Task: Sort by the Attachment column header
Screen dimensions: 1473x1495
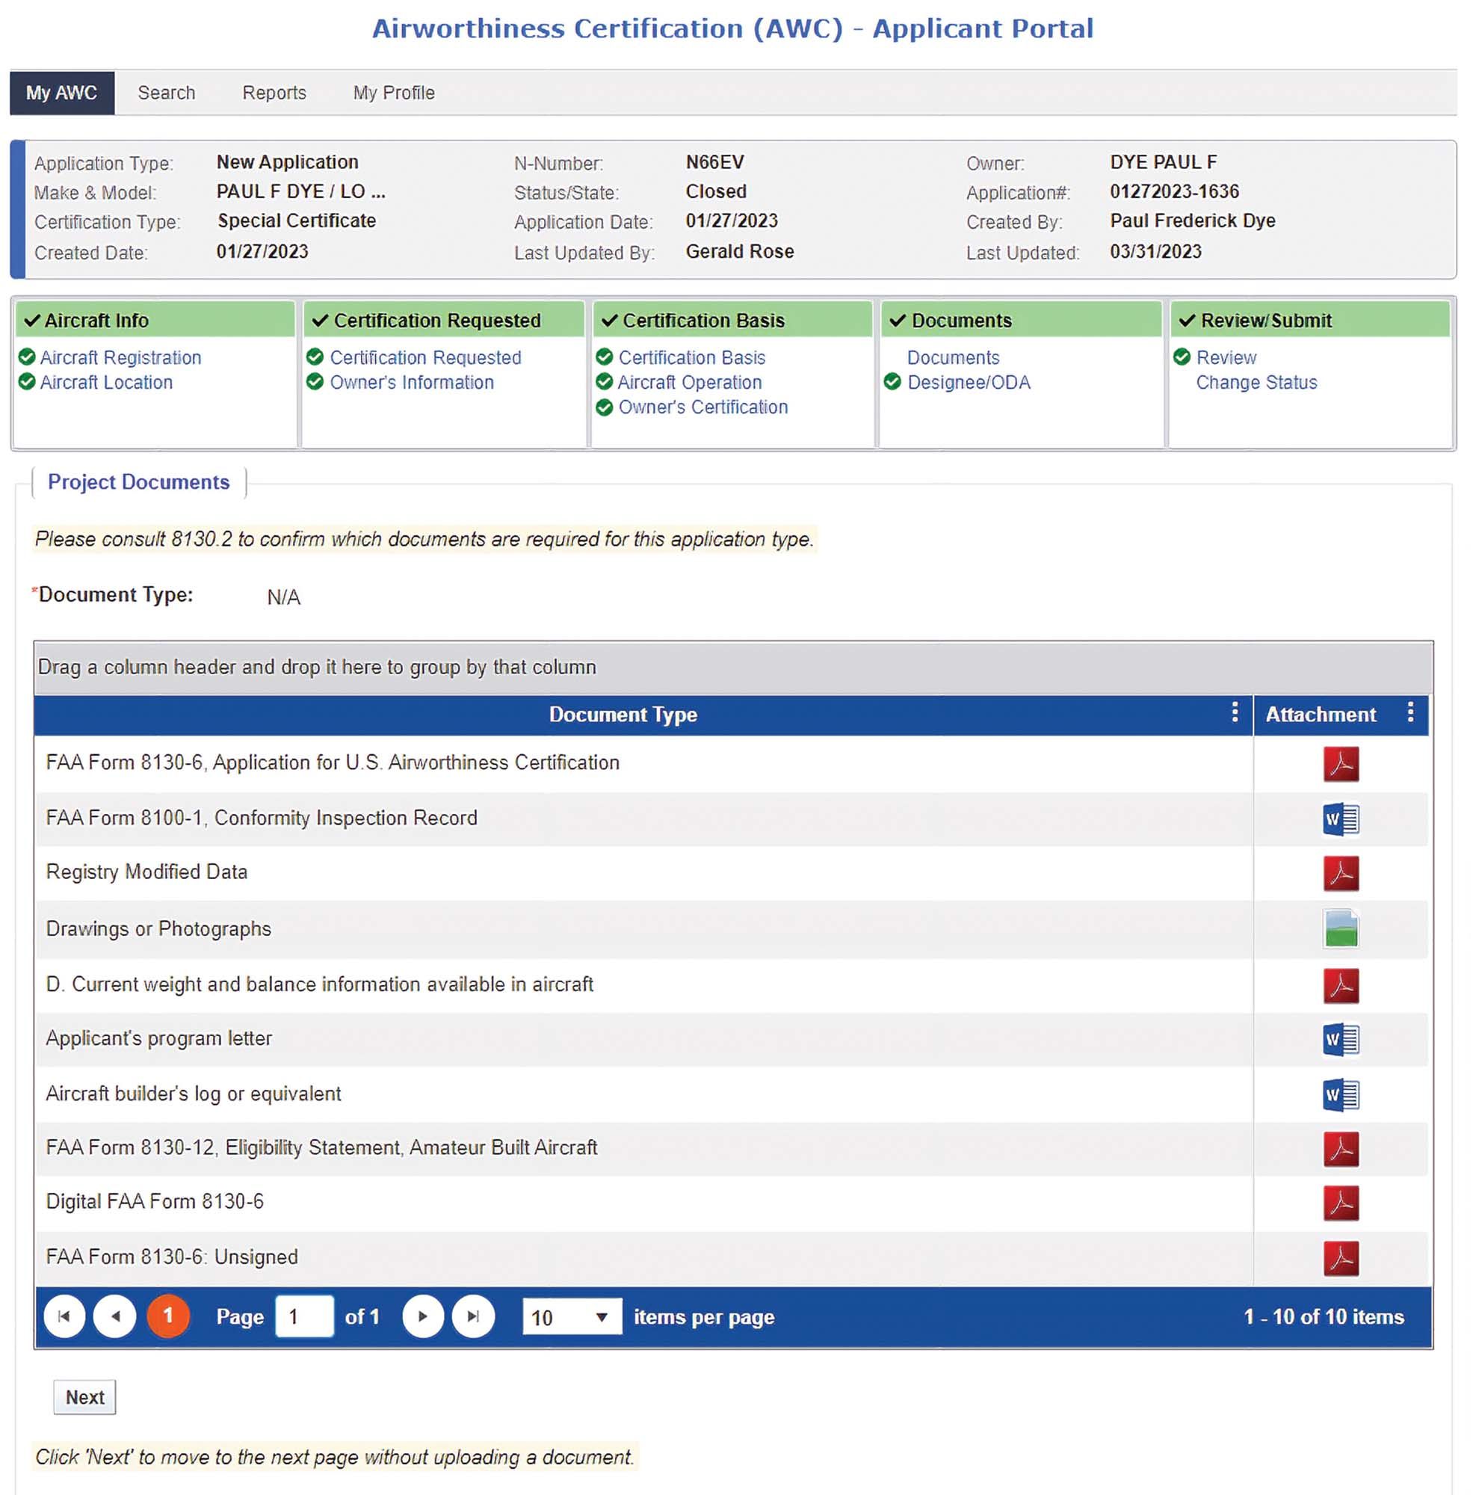Action: 1321,714
